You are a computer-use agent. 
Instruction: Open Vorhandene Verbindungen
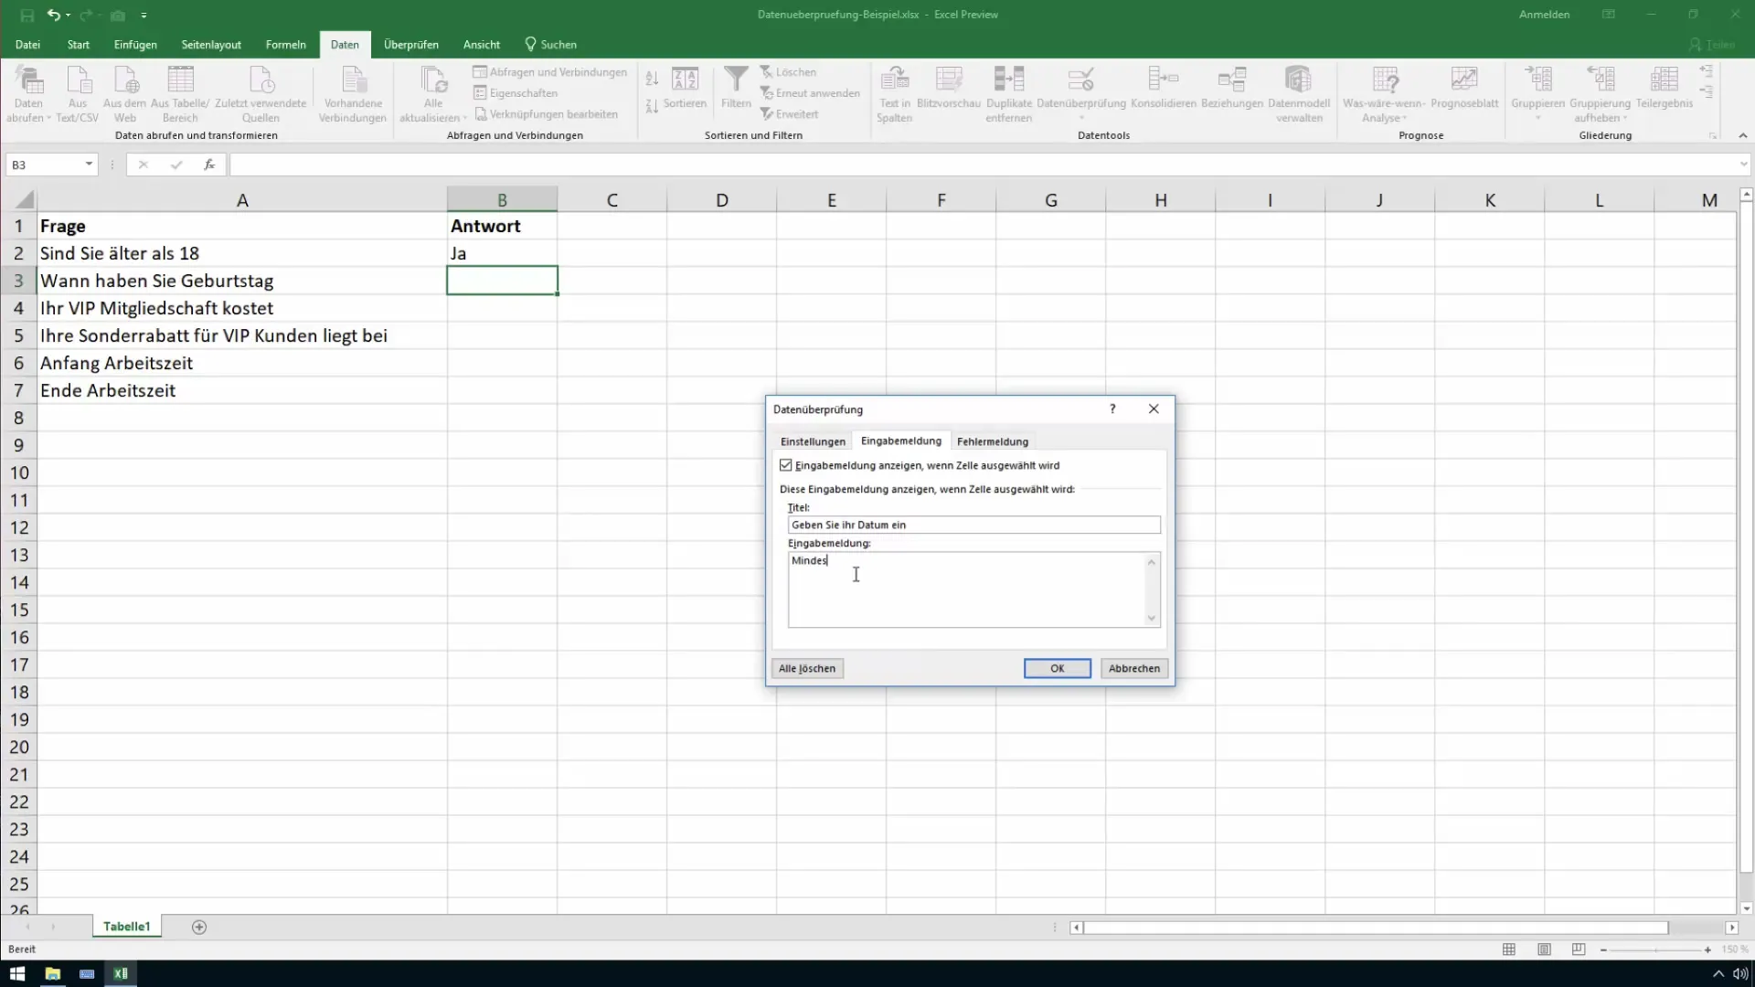pos(353,93)
